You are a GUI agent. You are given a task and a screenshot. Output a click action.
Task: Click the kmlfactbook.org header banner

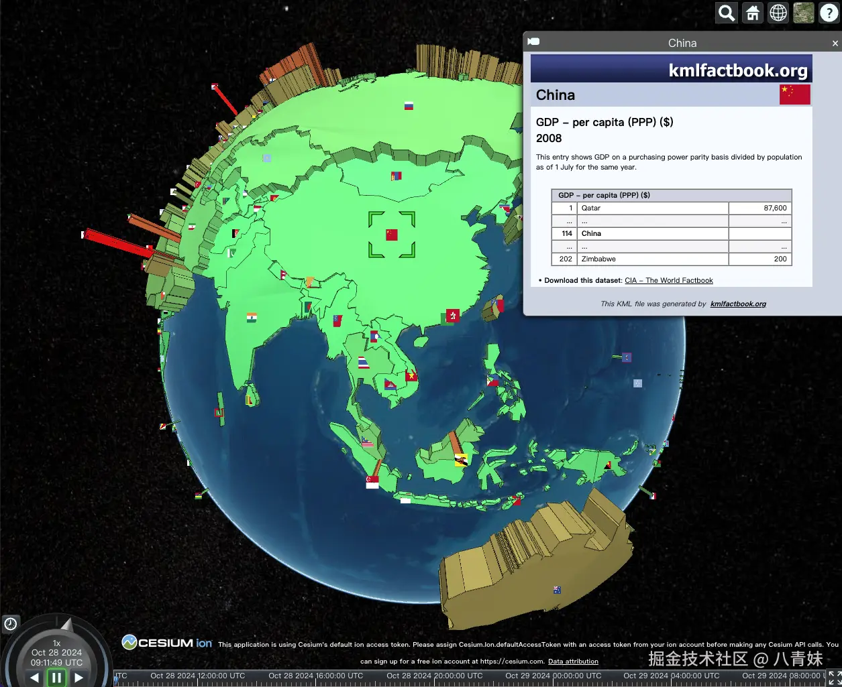[x=671, y=68]
